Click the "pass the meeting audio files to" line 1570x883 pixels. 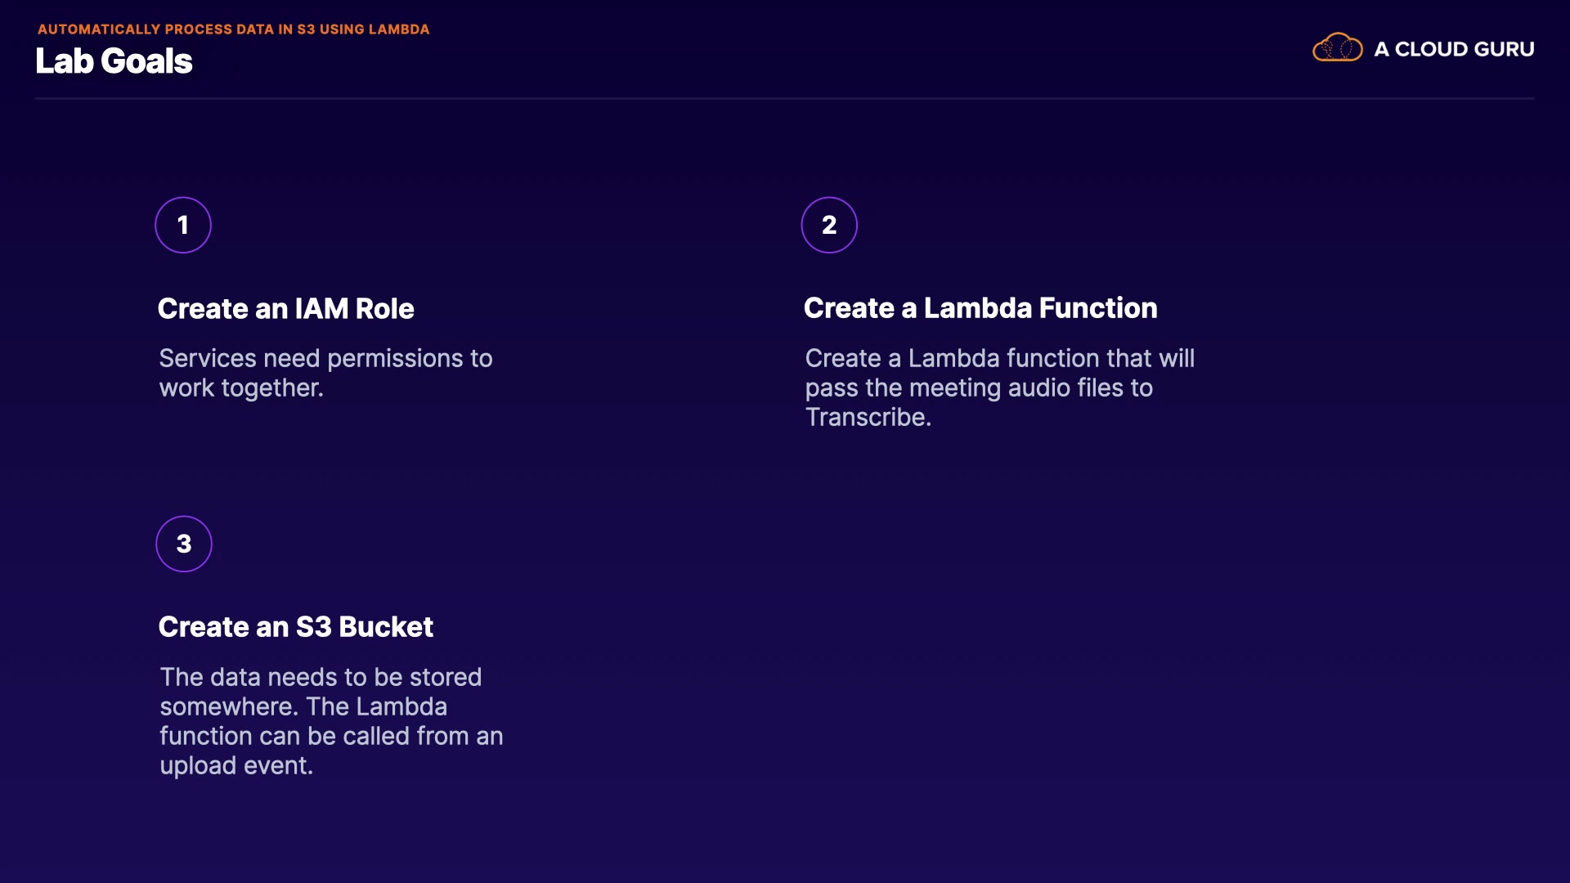pyautogui.click(x=979, y=388)
